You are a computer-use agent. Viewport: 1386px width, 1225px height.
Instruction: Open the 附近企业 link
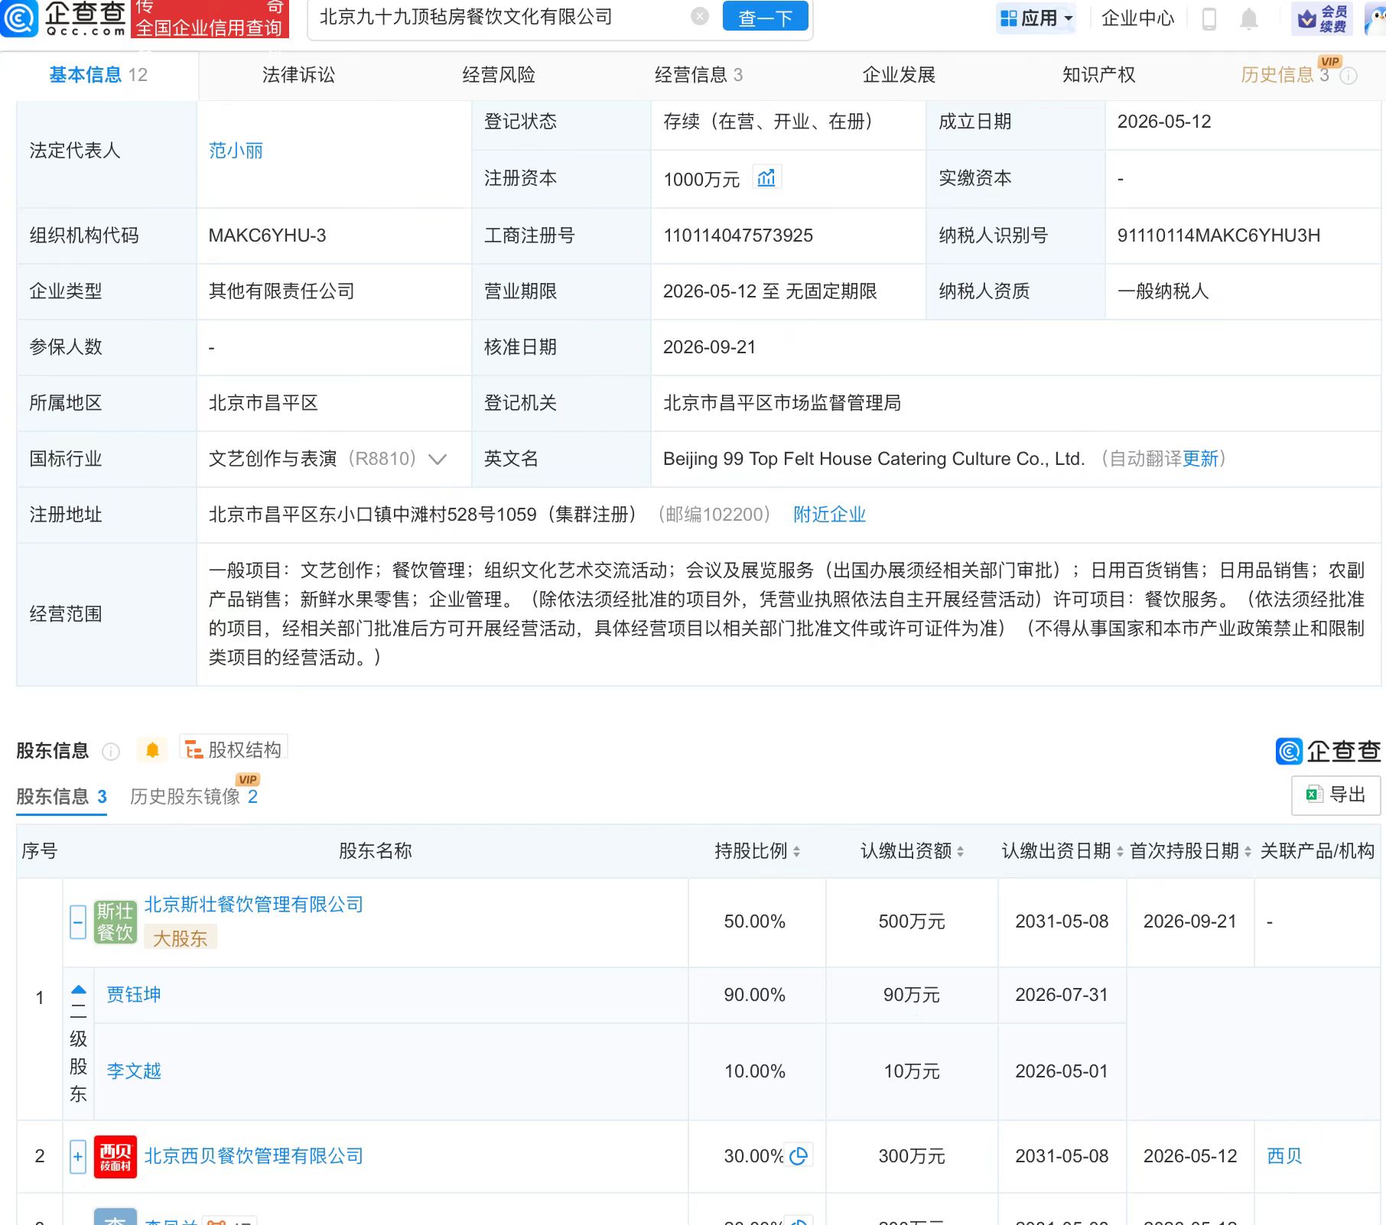point(829,515)
